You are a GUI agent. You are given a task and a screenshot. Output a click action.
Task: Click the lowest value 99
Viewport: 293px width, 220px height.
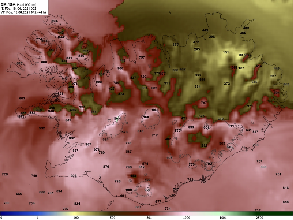[241, 55]
